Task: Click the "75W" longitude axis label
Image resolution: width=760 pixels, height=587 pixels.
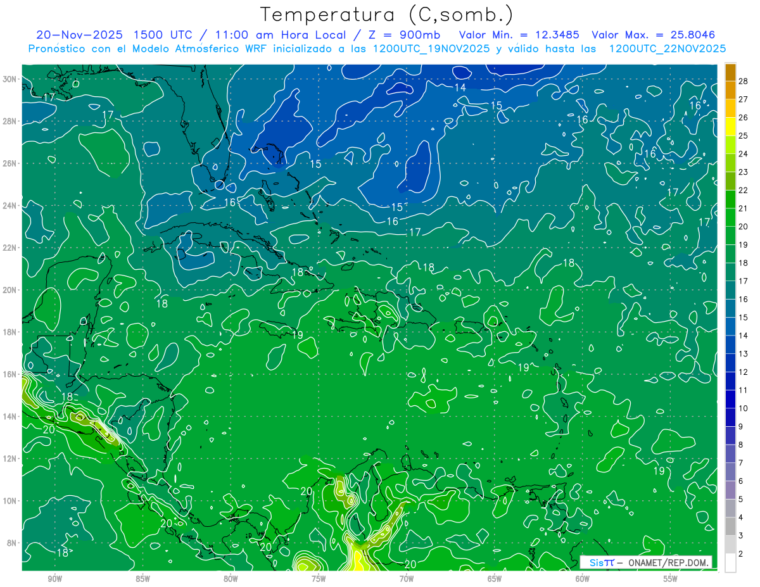Action: (x=319, y=579)
